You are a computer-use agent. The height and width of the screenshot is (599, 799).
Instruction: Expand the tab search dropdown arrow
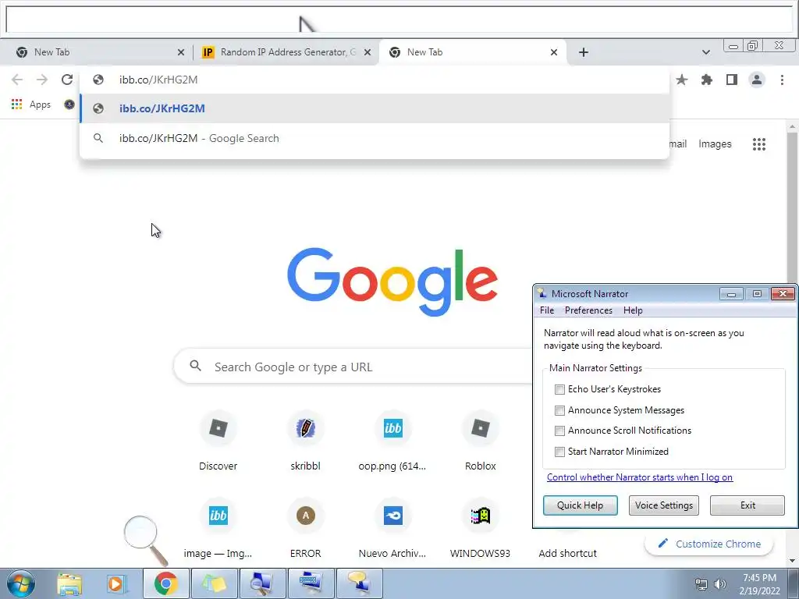point(705,52)
